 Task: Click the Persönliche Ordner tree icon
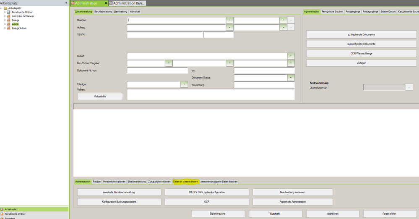(x=8, y=12)
